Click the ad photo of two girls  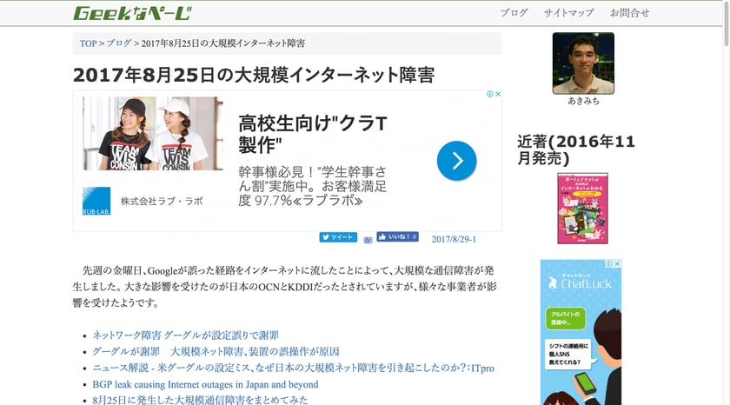tap(153, 134)
